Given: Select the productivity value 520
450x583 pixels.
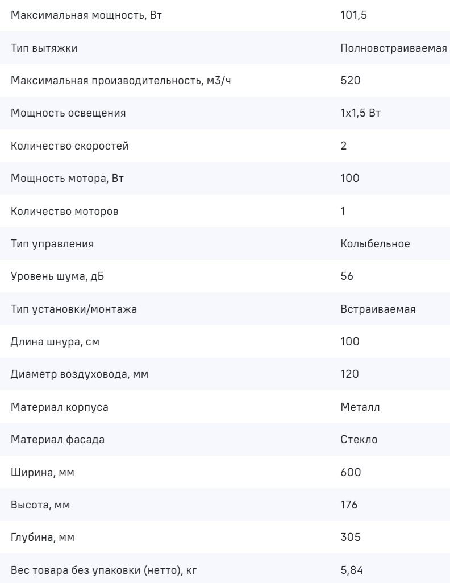Looking at the screenshot, I should (x=350, y=80).
